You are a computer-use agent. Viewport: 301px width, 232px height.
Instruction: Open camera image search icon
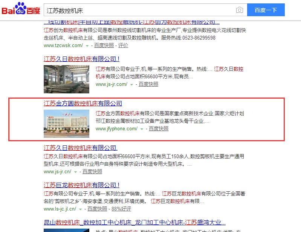pyautogui.click(x=239, y=10)
